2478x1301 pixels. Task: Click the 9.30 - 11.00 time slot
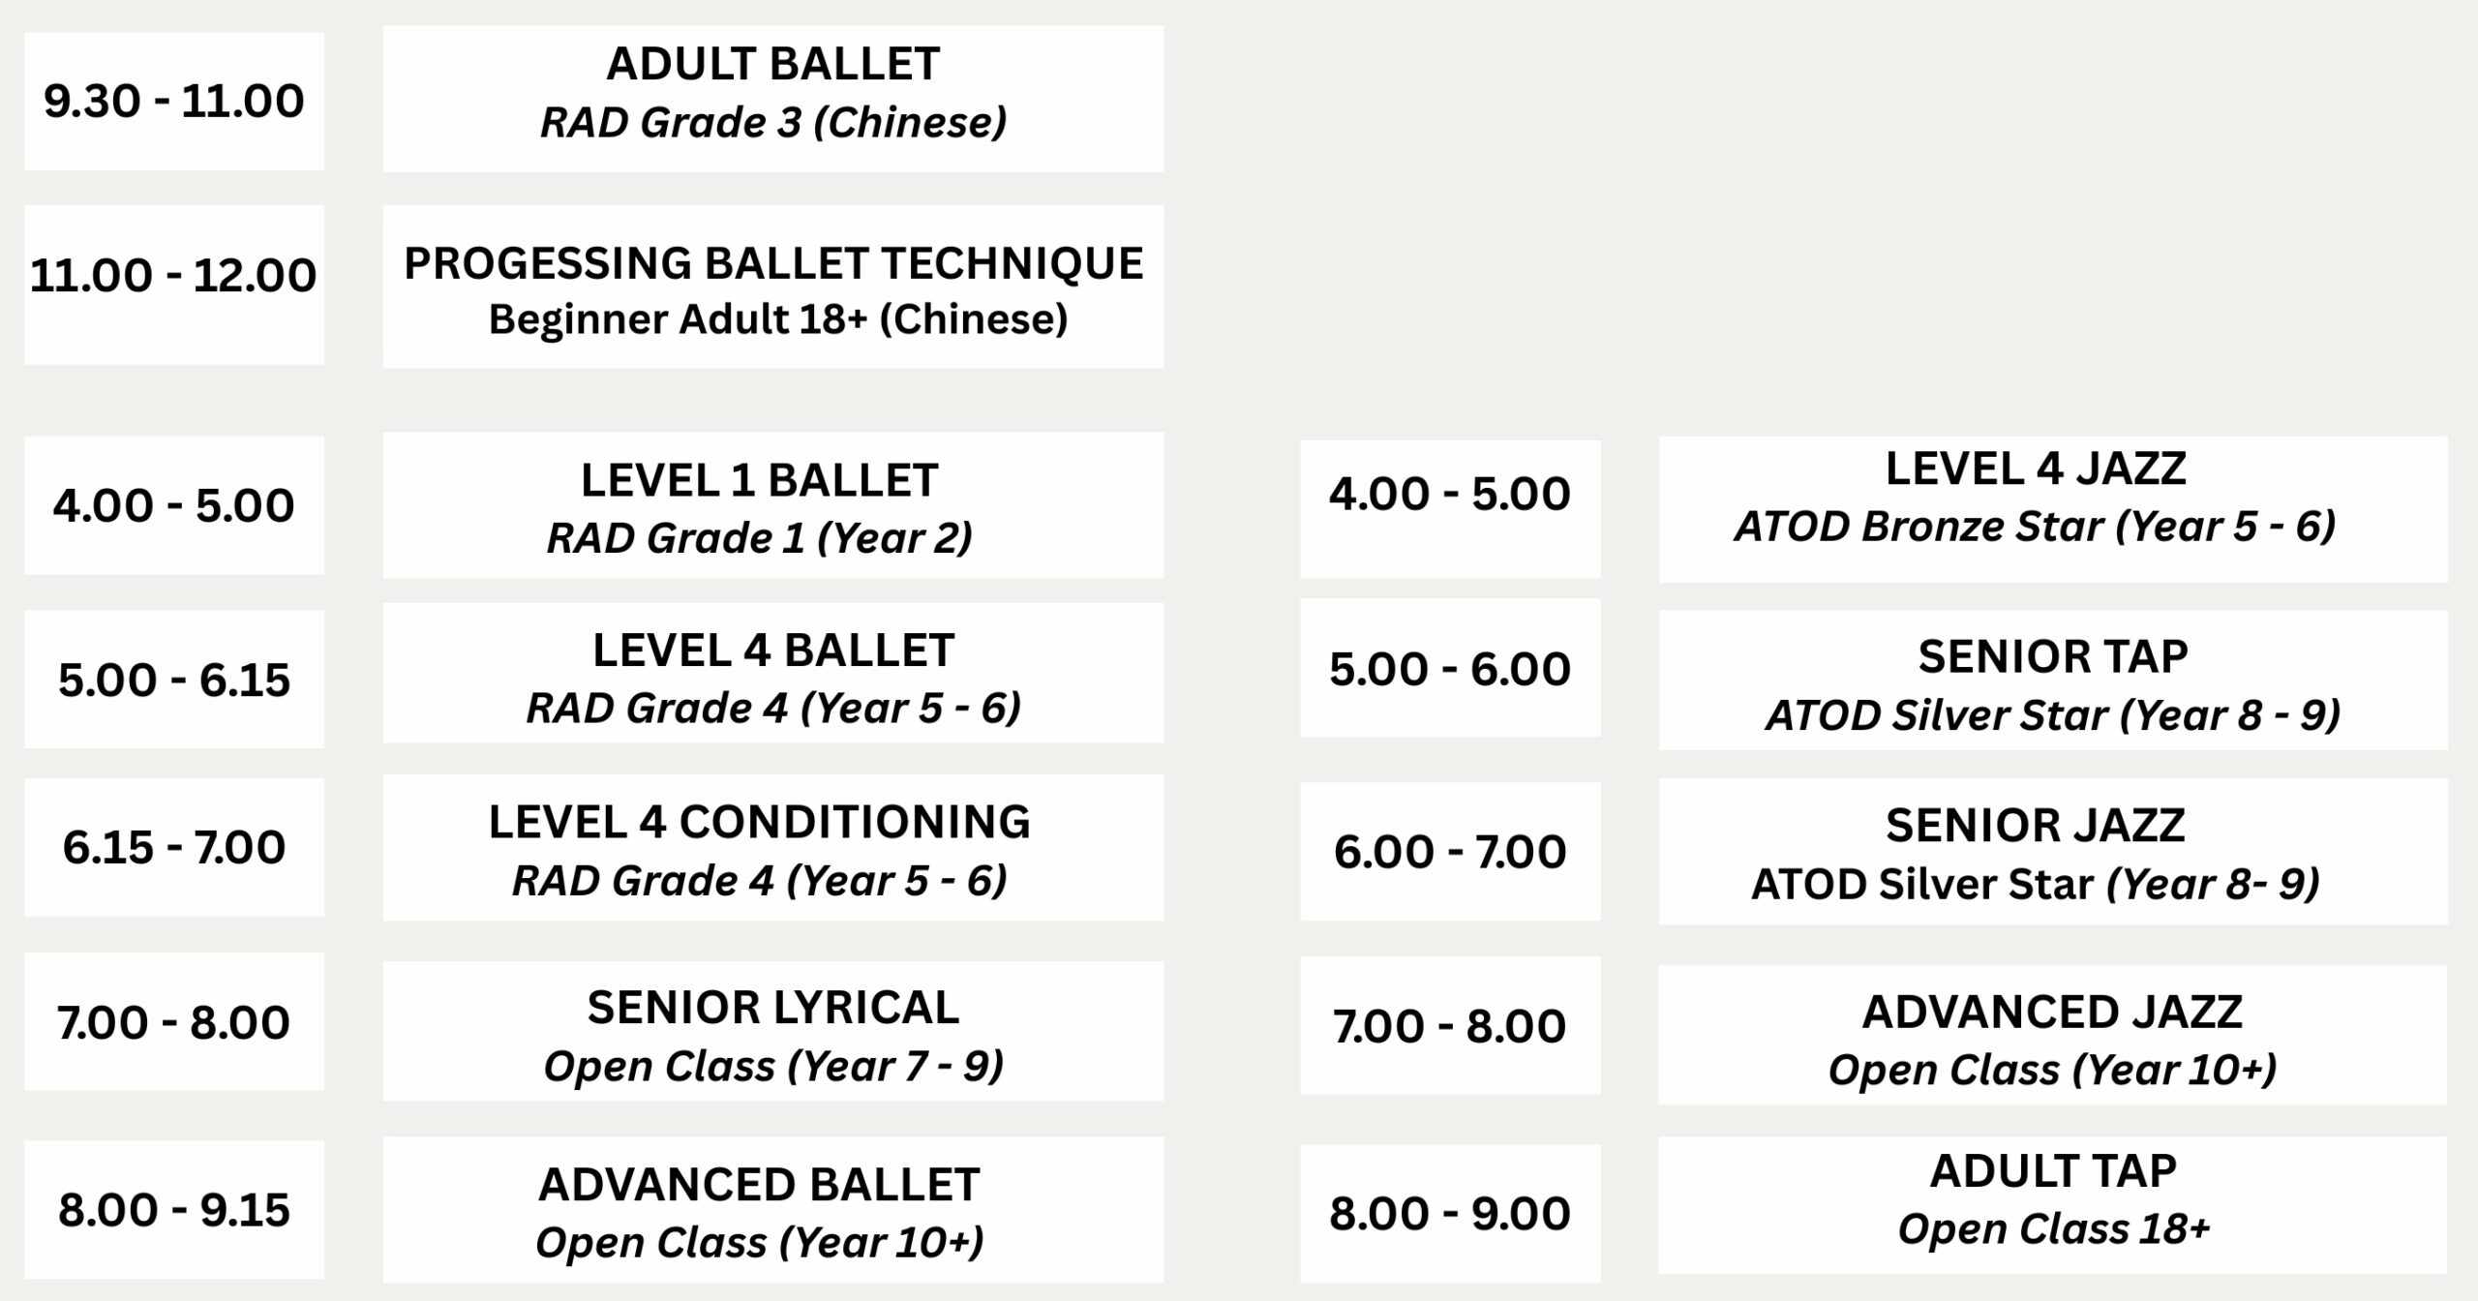(x=174, y=102)
